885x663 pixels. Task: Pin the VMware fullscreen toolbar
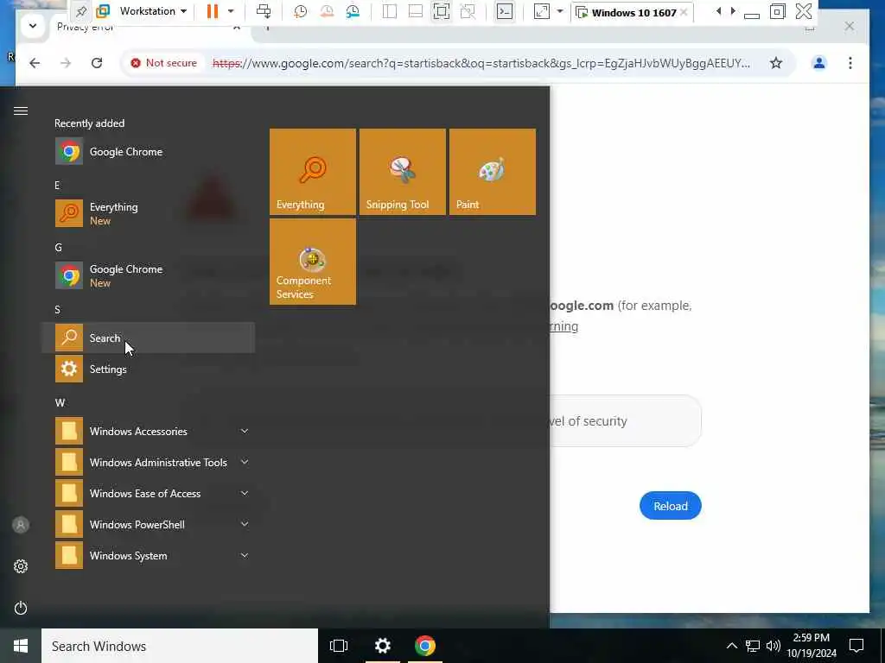pos(81,11)
